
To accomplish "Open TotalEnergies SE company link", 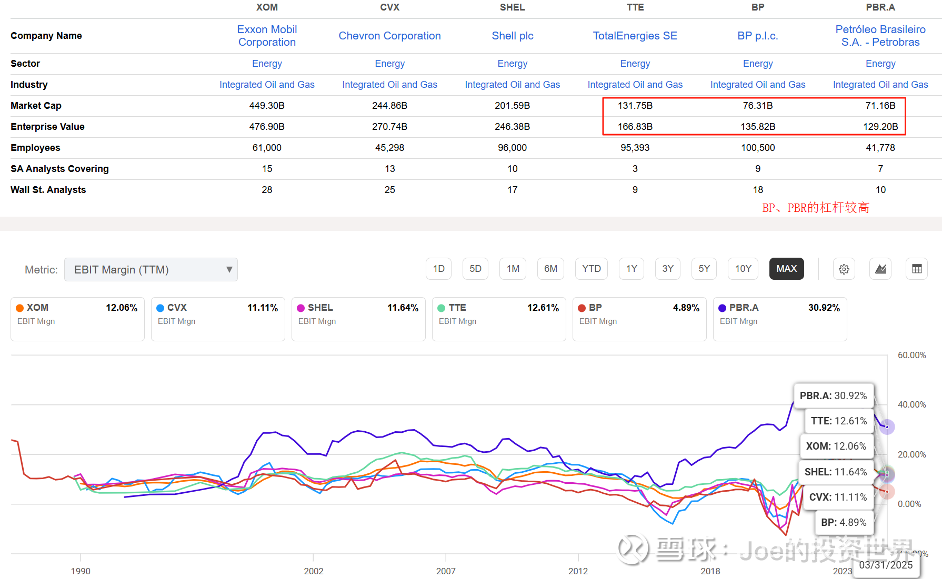I will click(635, 36).
